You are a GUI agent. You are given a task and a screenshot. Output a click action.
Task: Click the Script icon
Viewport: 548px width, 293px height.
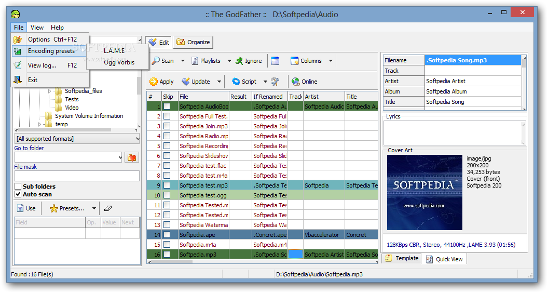tap(236, 82)
